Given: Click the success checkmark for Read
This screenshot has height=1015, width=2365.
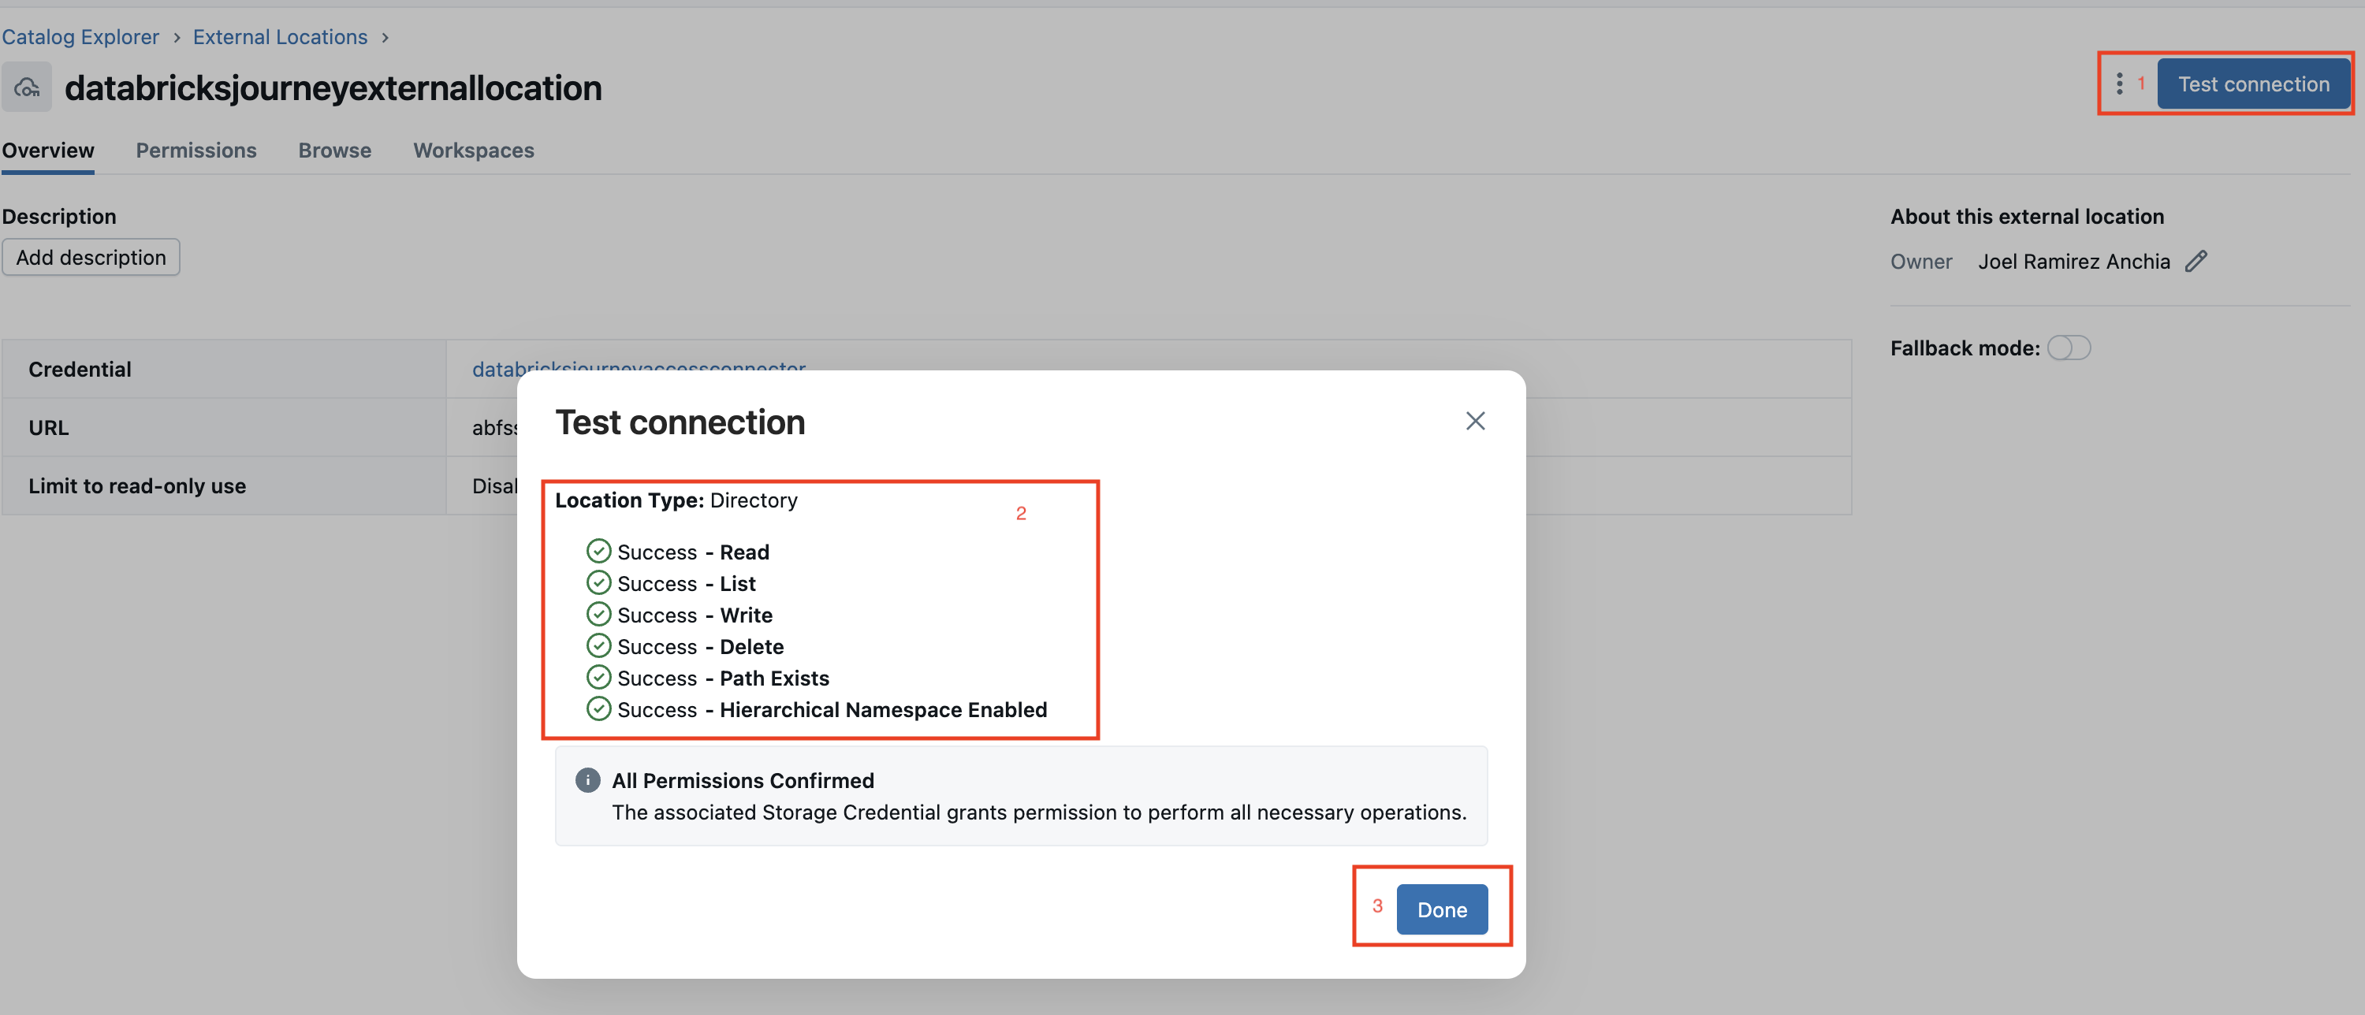Looking at the screenshot, I should 598,552.
